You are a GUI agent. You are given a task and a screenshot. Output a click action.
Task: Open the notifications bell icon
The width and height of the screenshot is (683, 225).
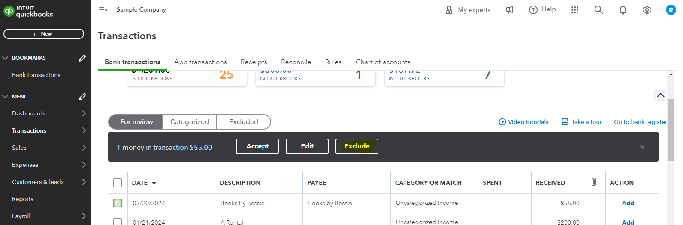(623, 10)
